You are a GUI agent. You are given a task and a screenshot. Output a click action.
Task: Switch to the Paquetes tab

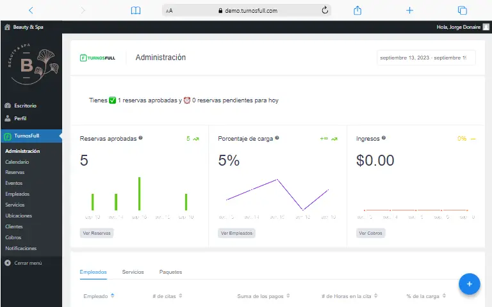pyautogui.click(x=170, y=272)
